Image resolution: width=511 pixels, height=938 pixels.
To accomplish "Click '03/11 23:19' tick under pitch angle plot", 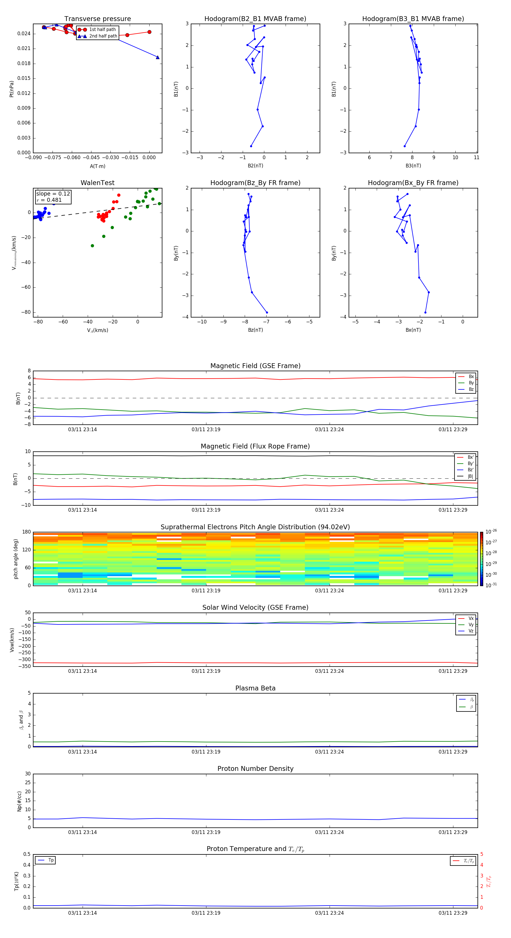I will [x=206, y=591].
